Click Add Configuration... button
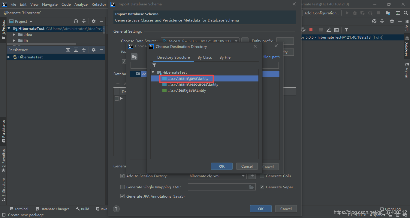 [x=322, y=13]
